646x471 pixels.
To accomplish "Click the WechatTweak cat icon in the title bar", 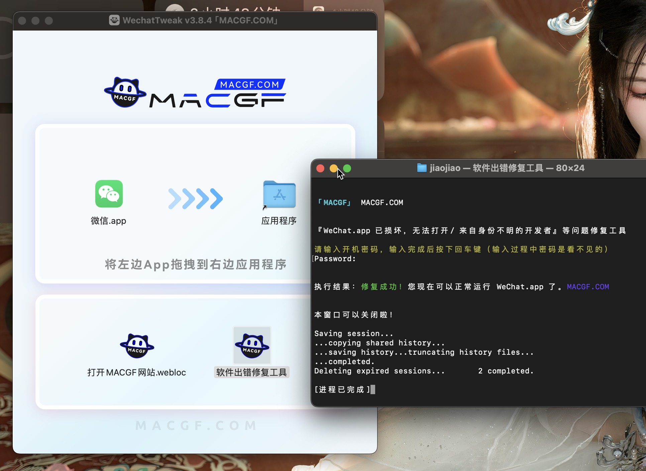I will pyautogui.click(x=115, y=20).
